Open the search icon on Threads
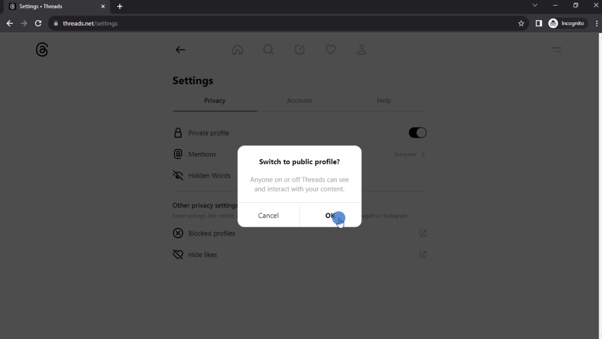This screenshot has width=602, height=339. pyautogui.click(x=269, y=49)
